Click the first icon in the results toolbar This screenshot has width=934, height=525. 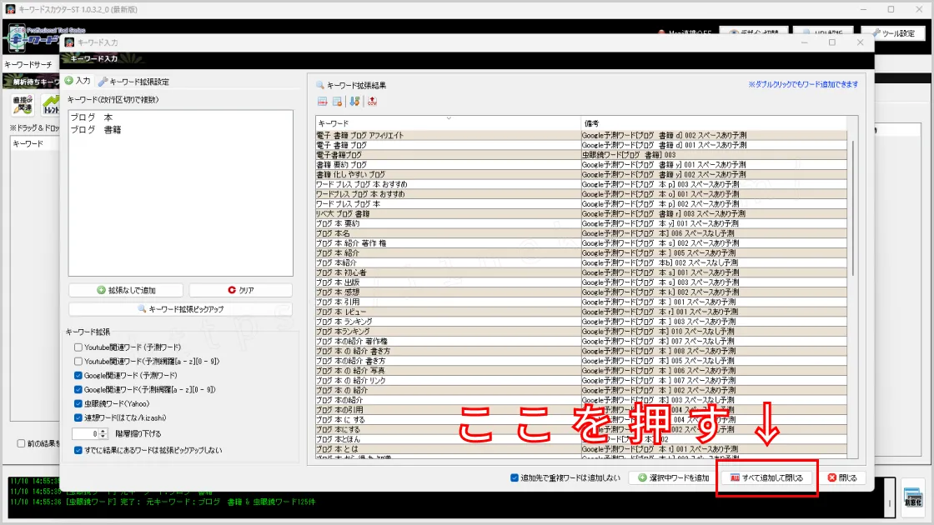pyautogui.click(x=322, y=102)
